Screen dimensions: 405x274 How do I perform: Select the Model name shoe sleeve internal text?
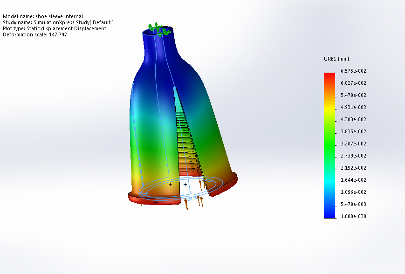43,16
